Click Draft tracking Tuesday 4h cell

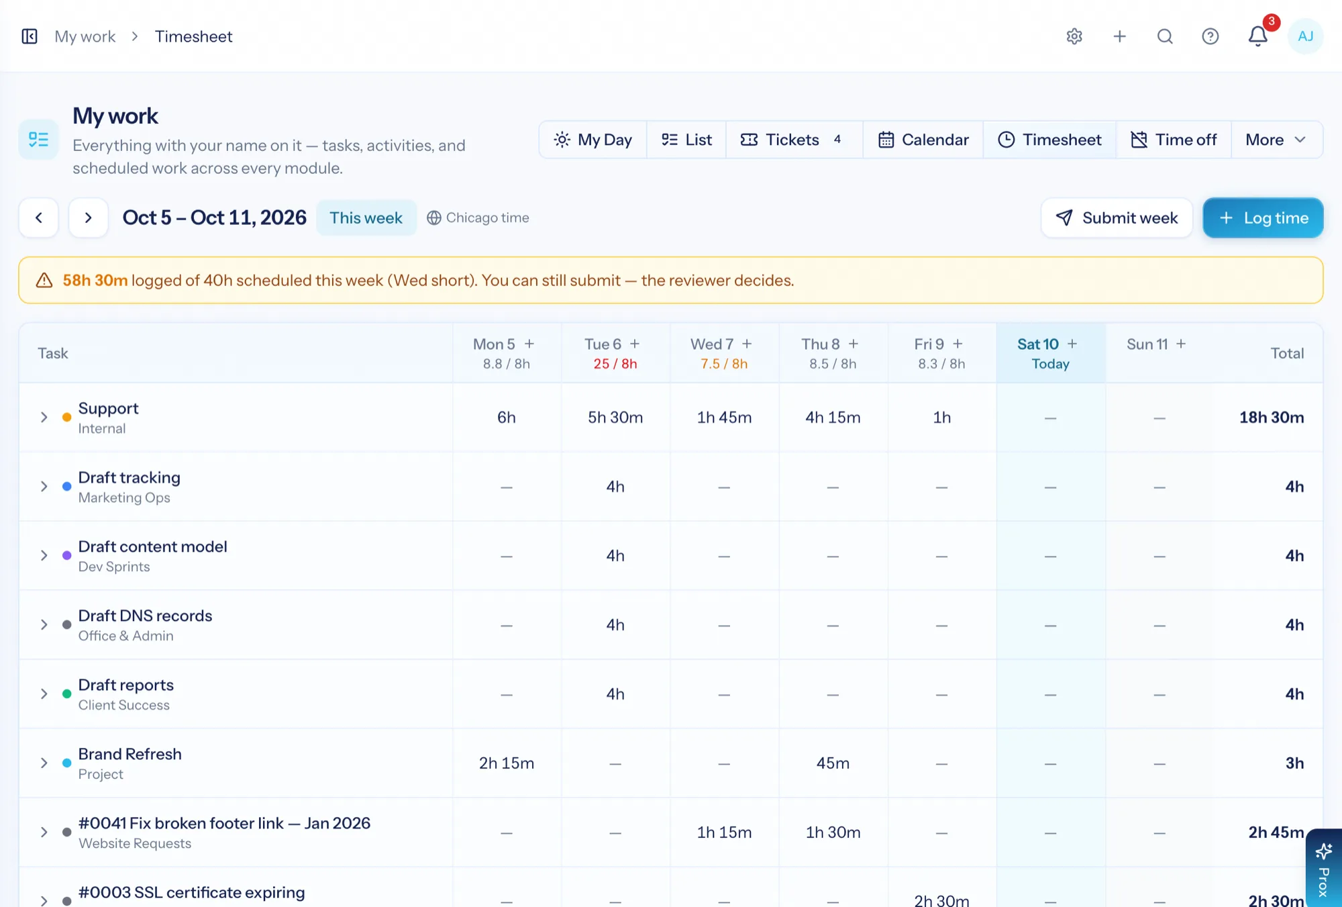pos(615,486)
